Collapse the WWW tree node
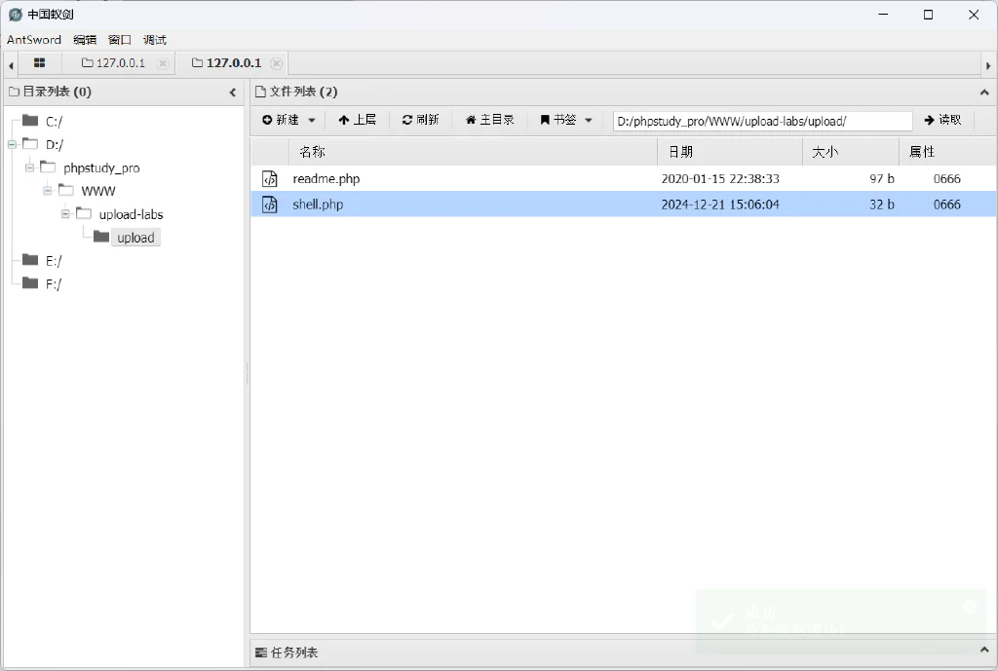The image size is (998, 671). point(47,191)
